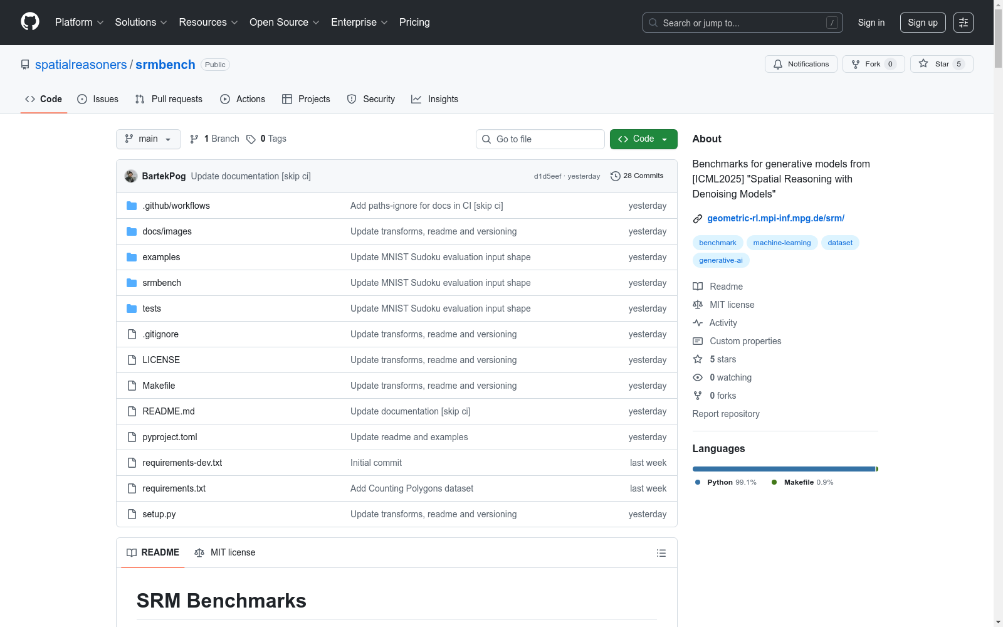Click the Go to file input
1003x627 pixels.
pos(540,139)
